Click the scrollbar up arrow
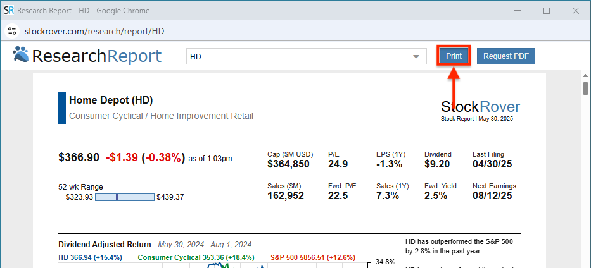This screenshot has width=591, height=268. [585, 76]
